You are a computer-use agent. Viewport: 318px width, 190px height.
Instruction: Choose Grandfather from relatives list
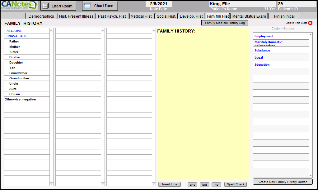tap(27, 73)
